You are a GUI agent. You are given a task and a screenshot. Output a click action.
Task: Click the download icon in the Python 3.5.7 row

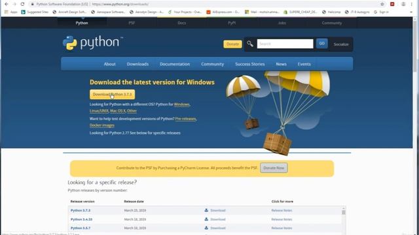click(x=206, y=228)
